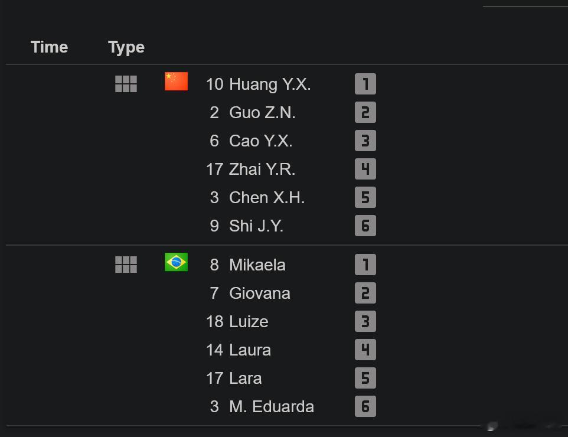Select player Chen X.H.

pyautogui.click(x=267, y=197)
